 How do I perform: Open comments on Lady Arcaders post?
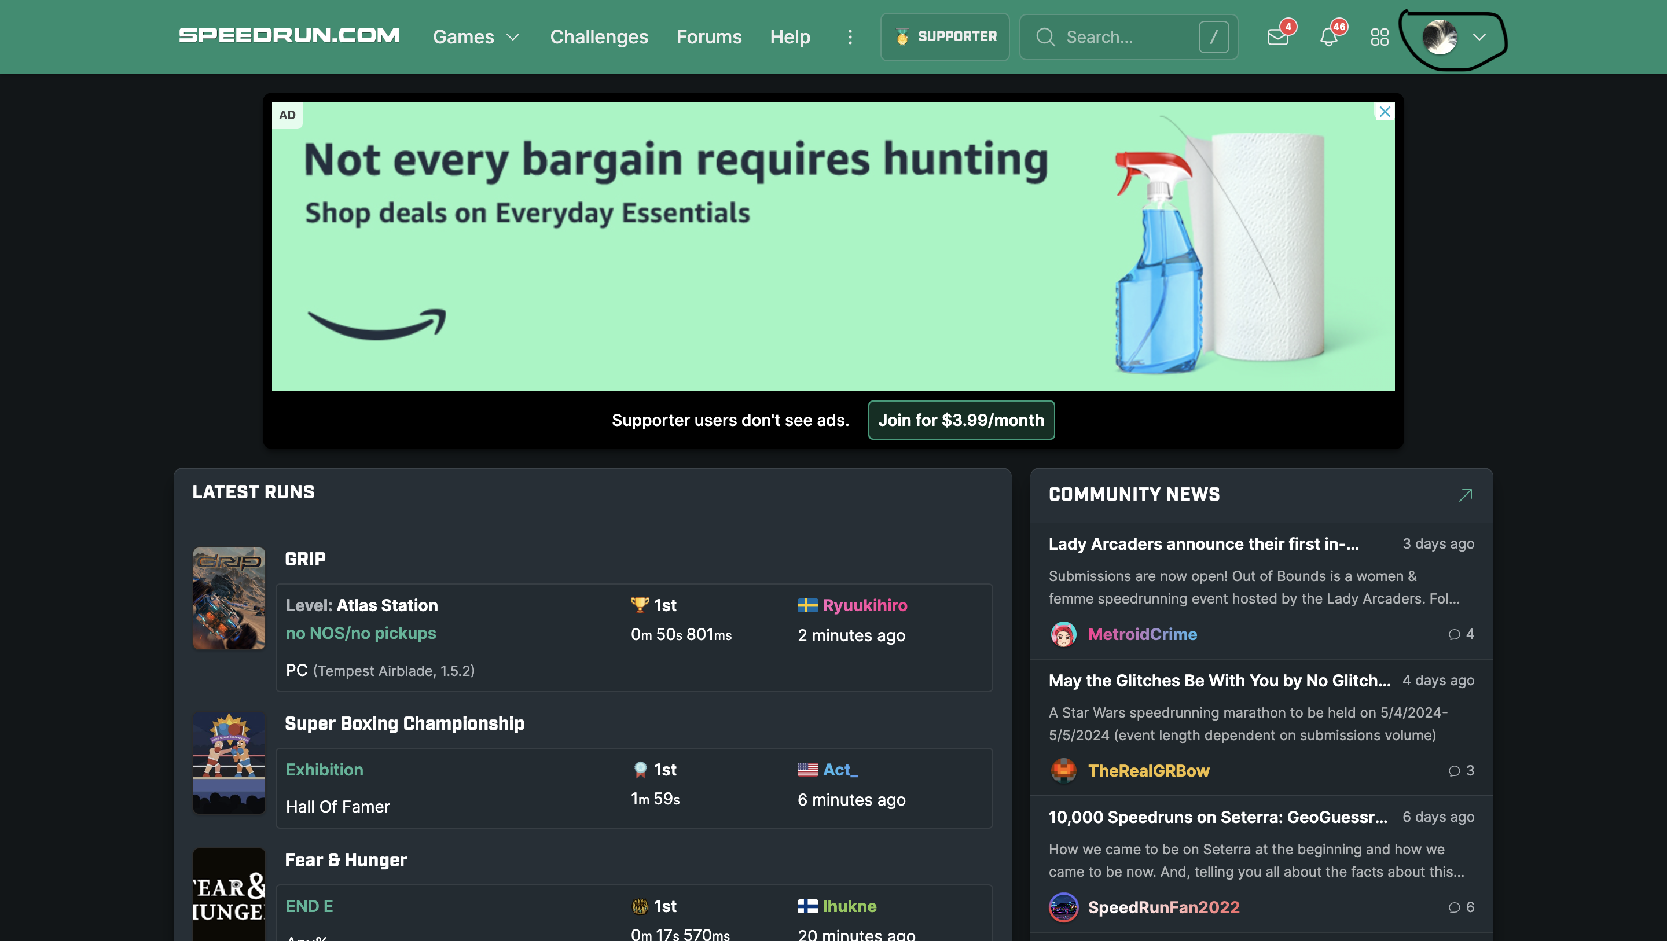pos(1460,634)
